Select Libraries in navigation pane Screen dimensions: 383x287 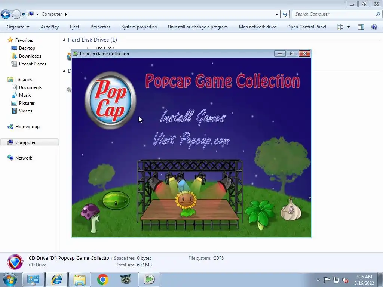click(x=24, y=80)
